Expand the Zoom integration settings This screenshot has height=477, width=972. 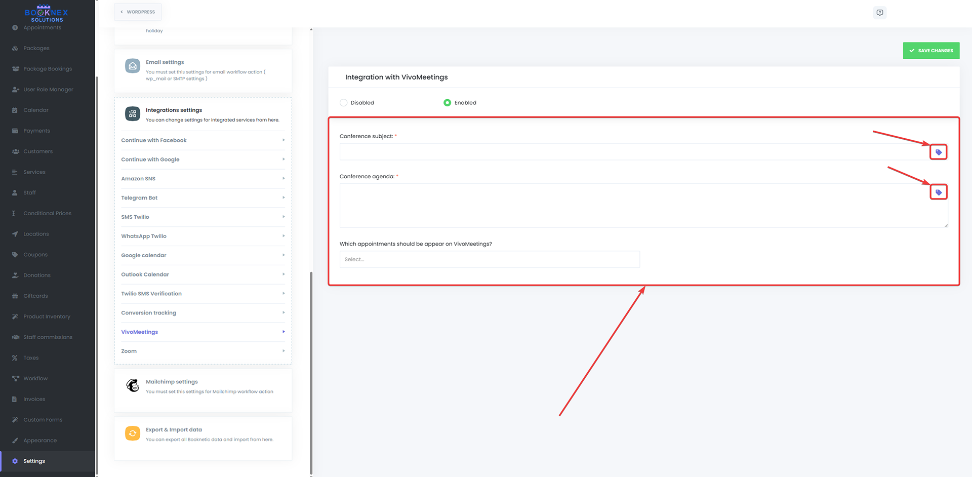click(129, 350)
